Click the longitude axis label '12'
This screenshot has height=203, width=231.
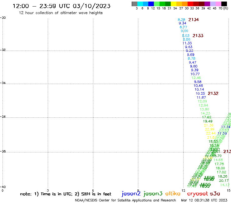coord(183,191)
